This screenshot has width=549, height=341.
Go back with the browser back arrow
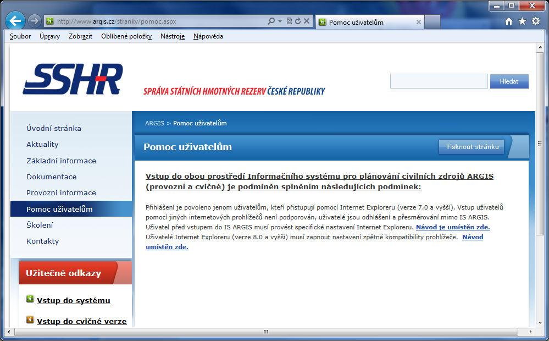(15, 21)
